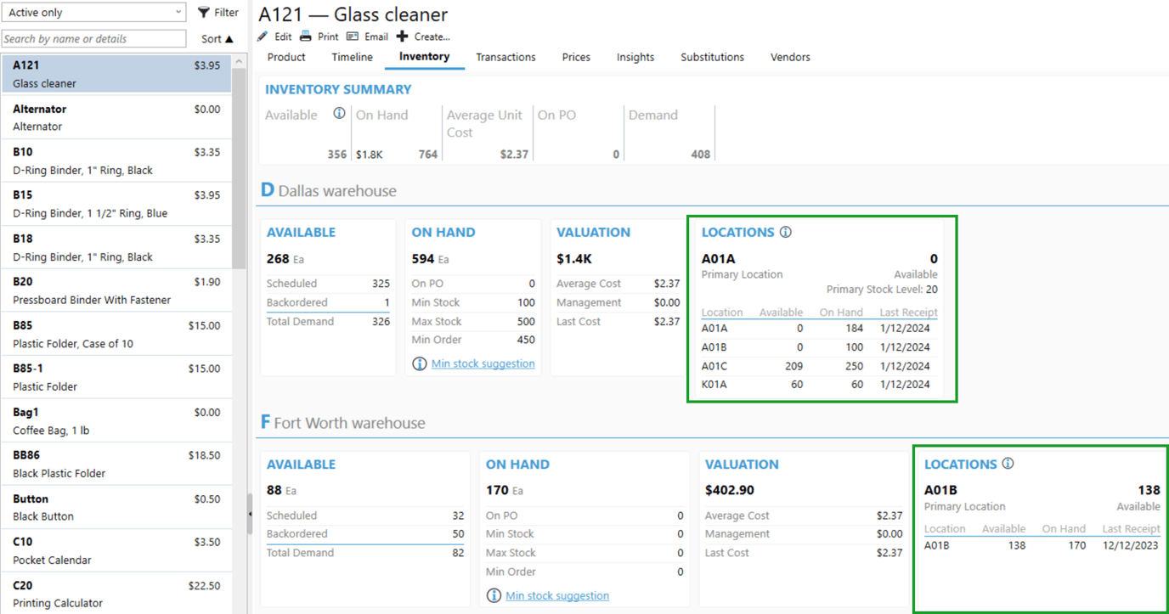This screenshot has width=1169, height=614.
Task: Open Fort Worth Min stock suggestion link
Action: 556,595
